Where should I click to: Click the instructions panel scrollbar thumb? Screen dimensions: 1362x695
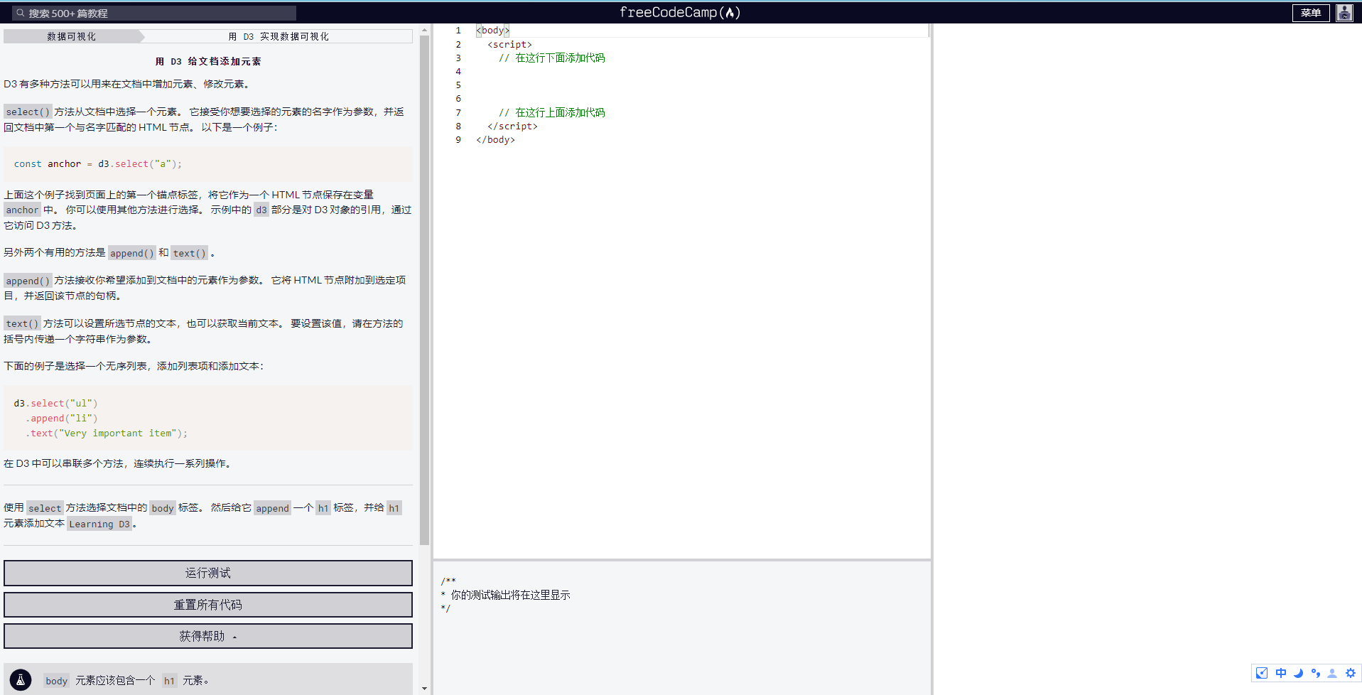pos(424,290)
